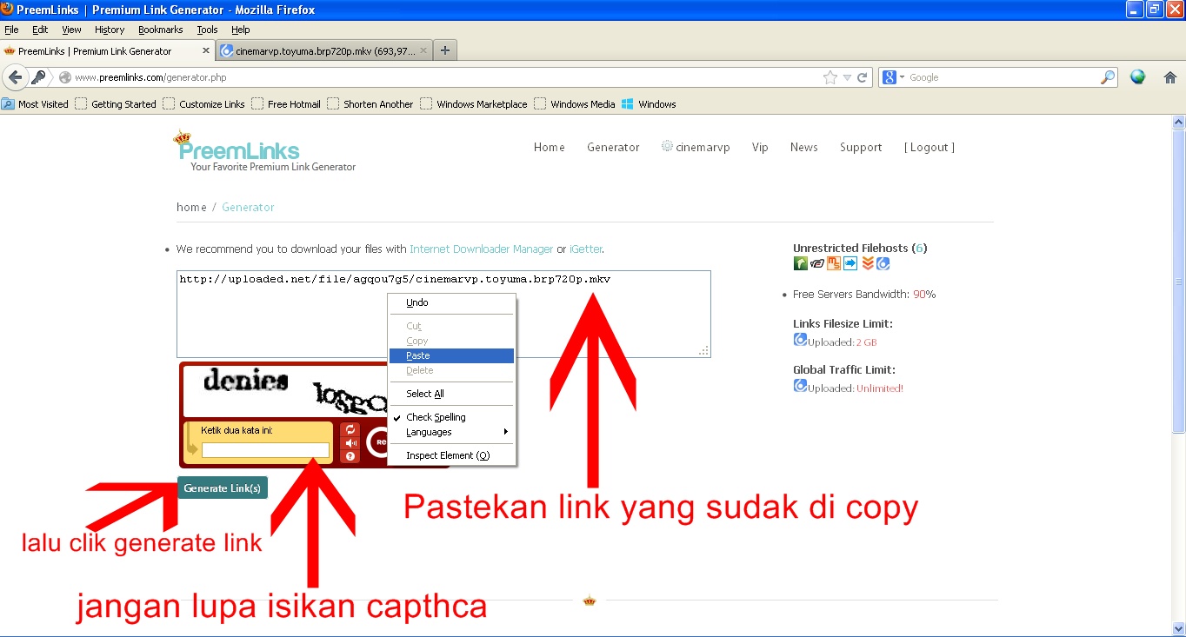Click the Uploaded icon in Unrestricted Filehosts row
Viewport: 1186px width, 637px height.
883,263
